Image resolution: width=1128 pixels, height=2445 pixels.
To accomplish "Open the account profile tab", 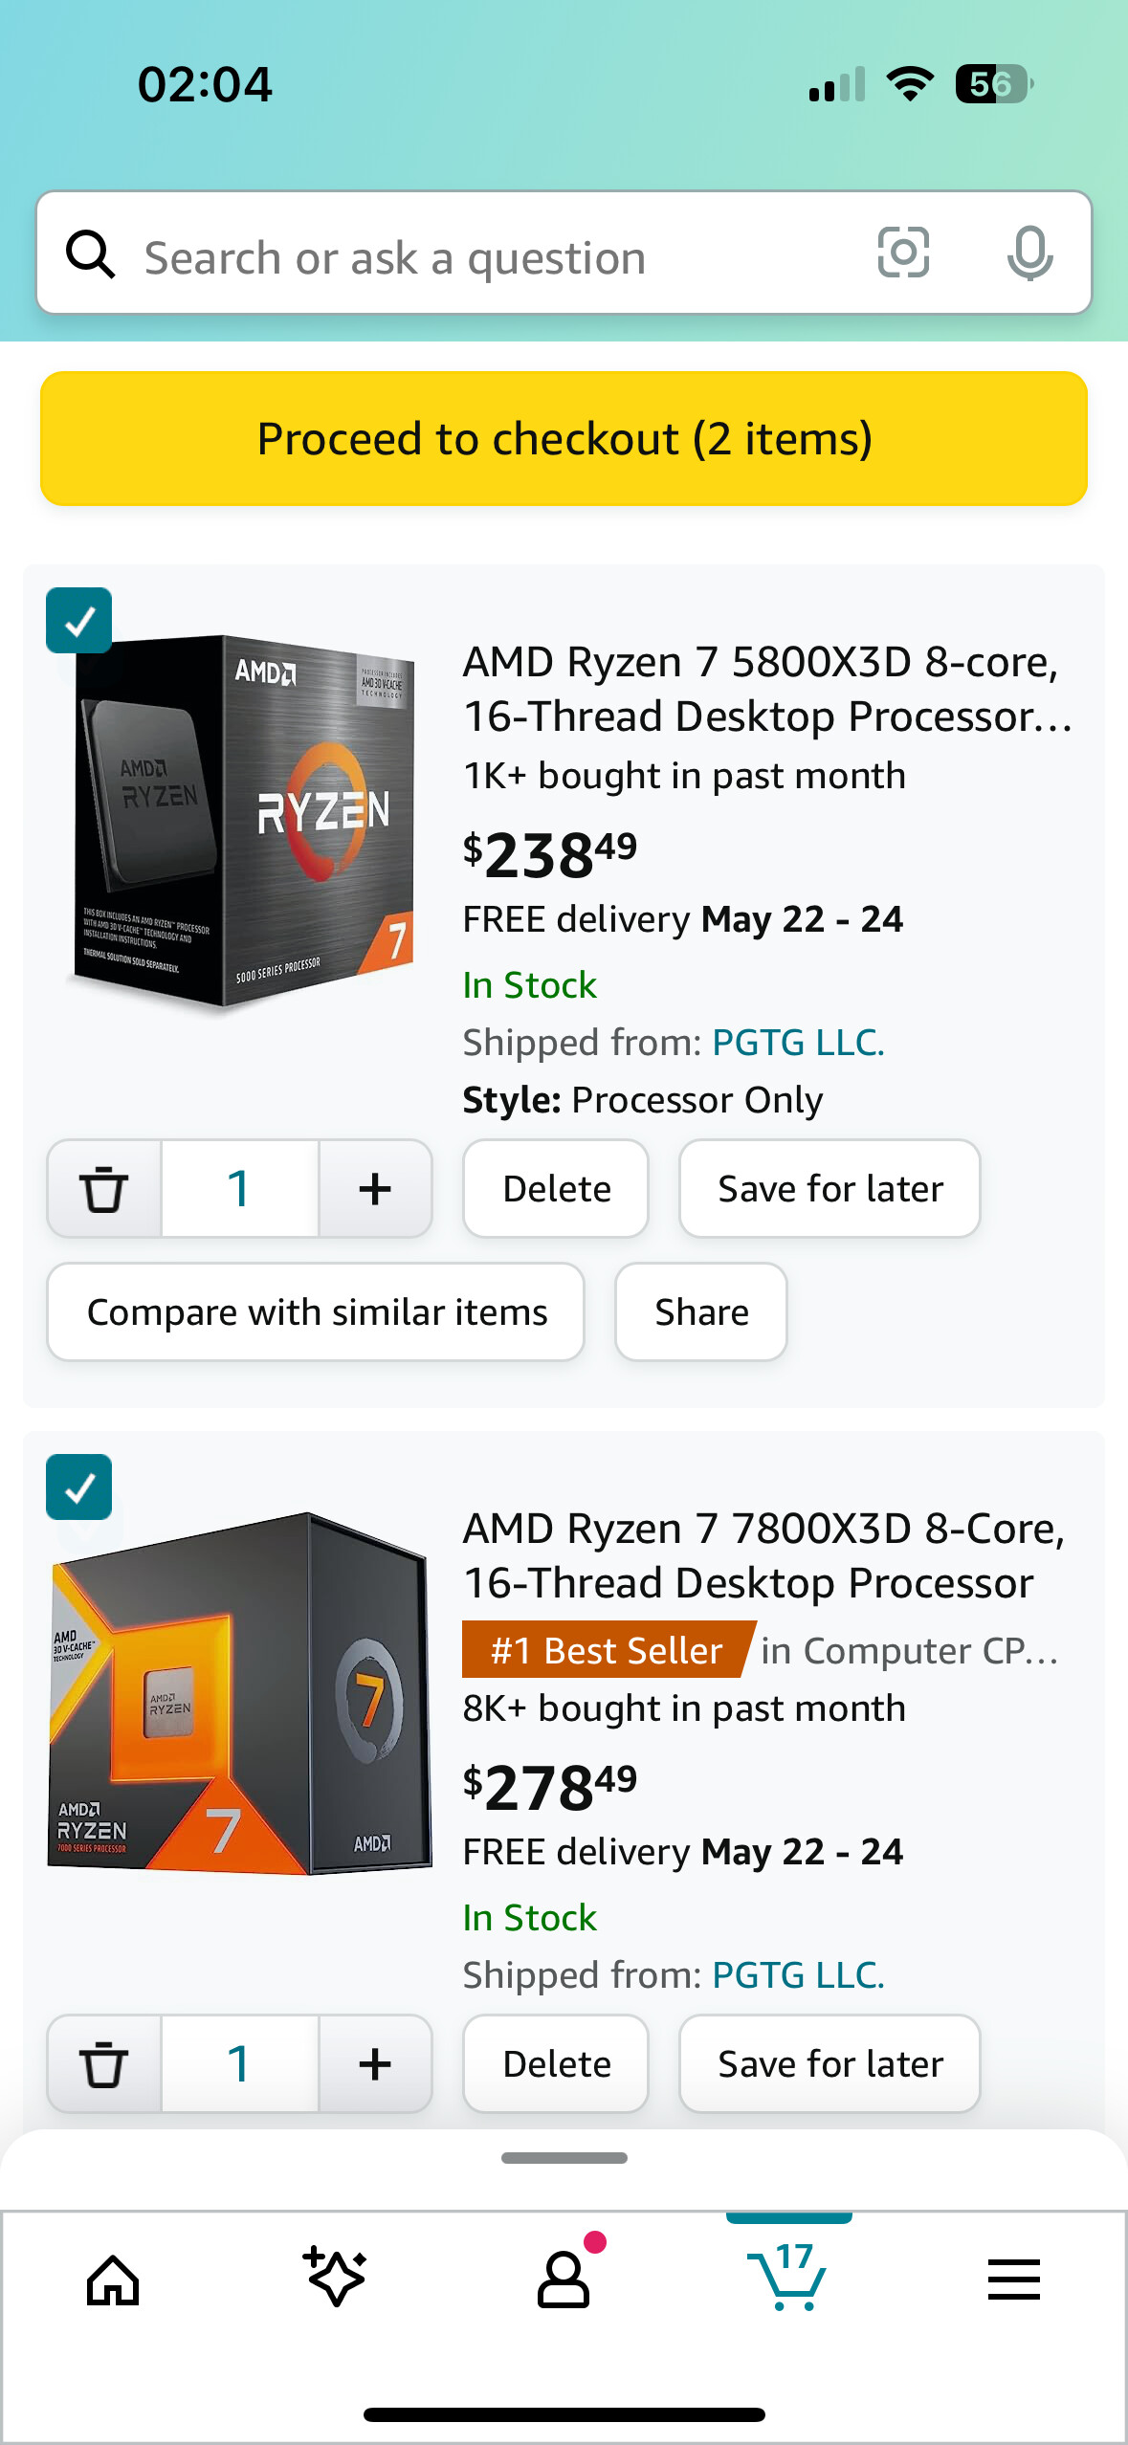I will 564,2280.
